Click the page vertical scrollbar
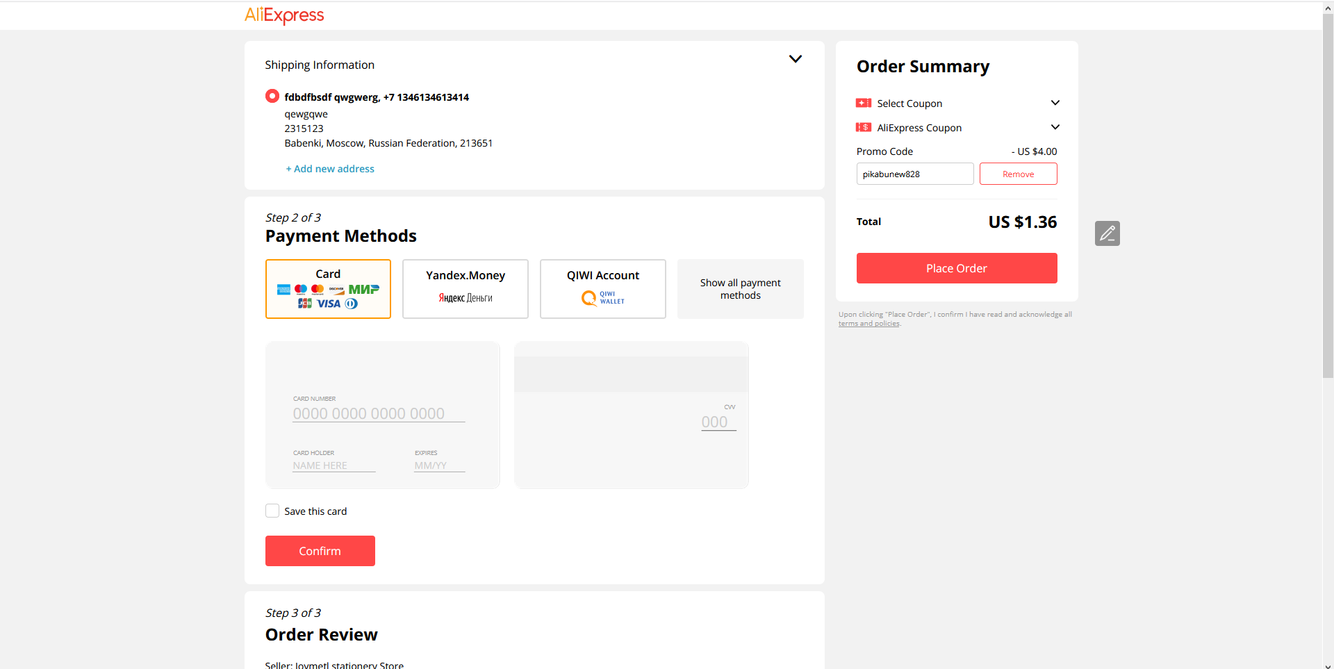Image resolution: width=1334 pixels, height=669 pixels. coord(1328,195)
